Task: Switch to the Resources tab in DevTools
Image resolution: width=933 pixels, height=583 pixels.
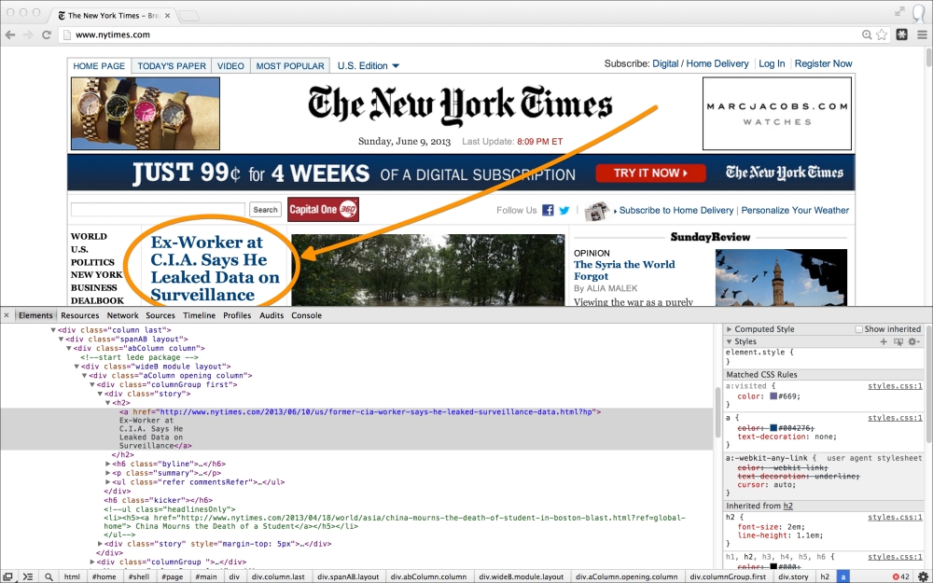Action: pyautogui.click(x=79, y=315)
